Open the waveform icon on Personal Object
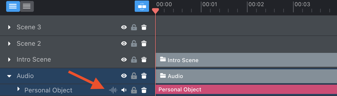The height and width of the screenshot is (96, 337). click(x=113, y=90)
